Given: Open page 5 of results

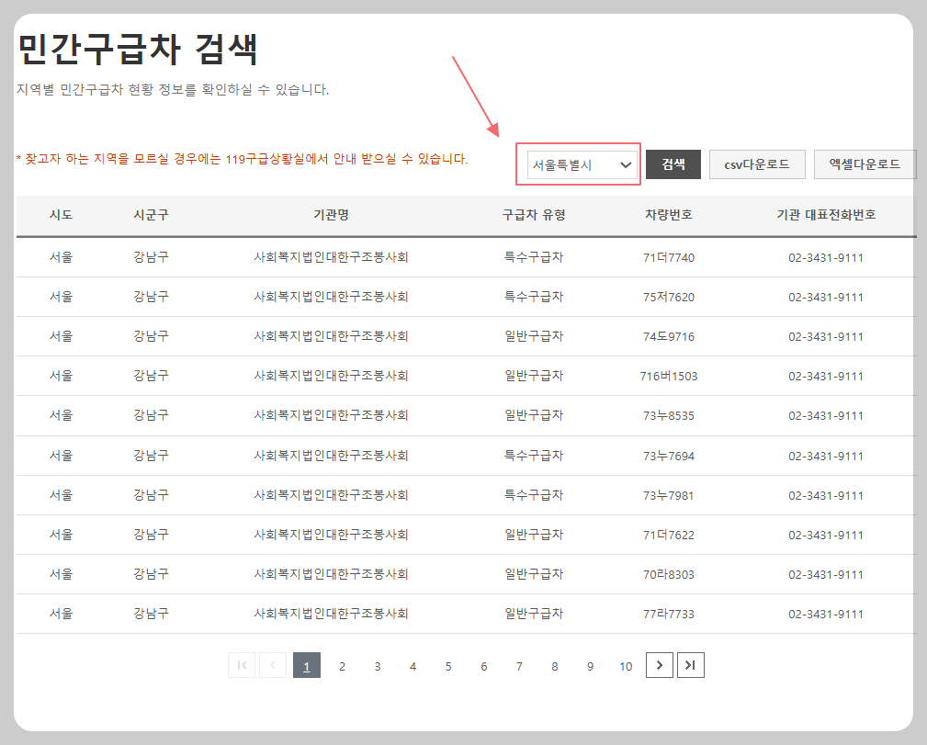Looking at the screenshot, I should click(448, 666).
